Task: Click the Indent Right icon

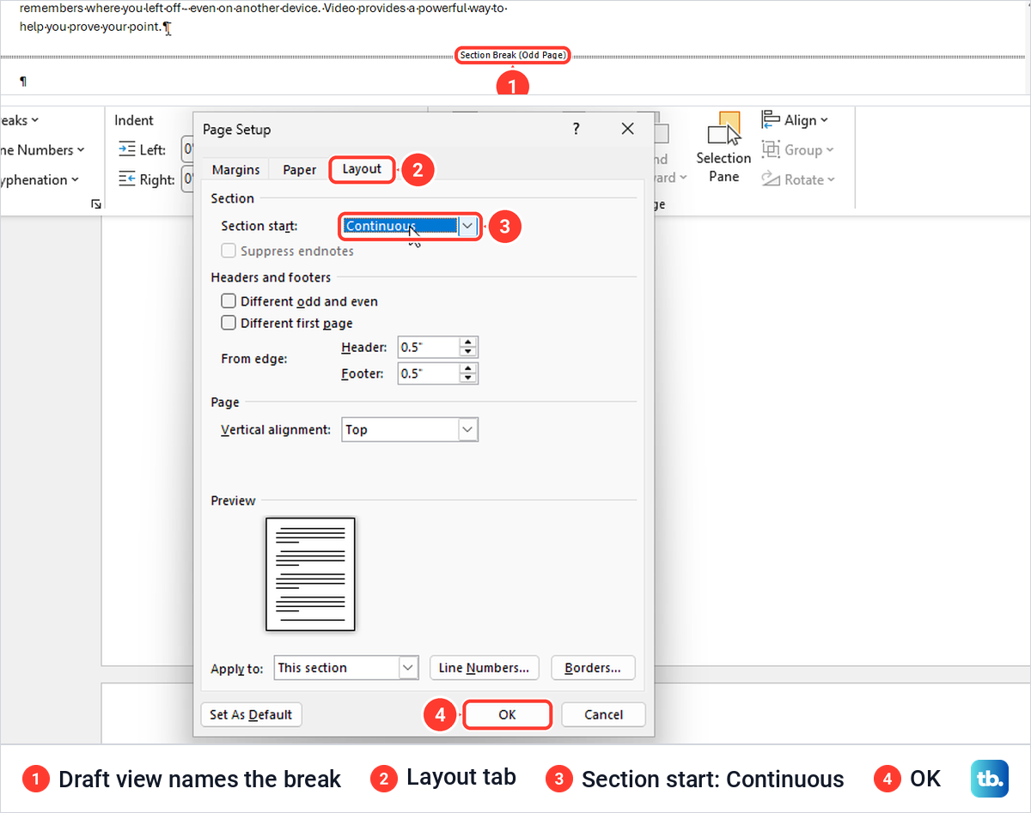Action: coord(126,179)
